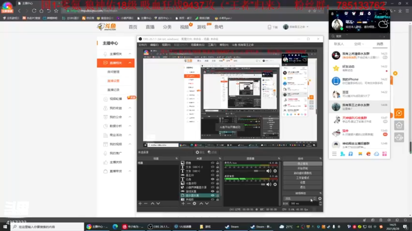
Task: Expand the 主播相关 sidebar section chevron
Action: 130,54
